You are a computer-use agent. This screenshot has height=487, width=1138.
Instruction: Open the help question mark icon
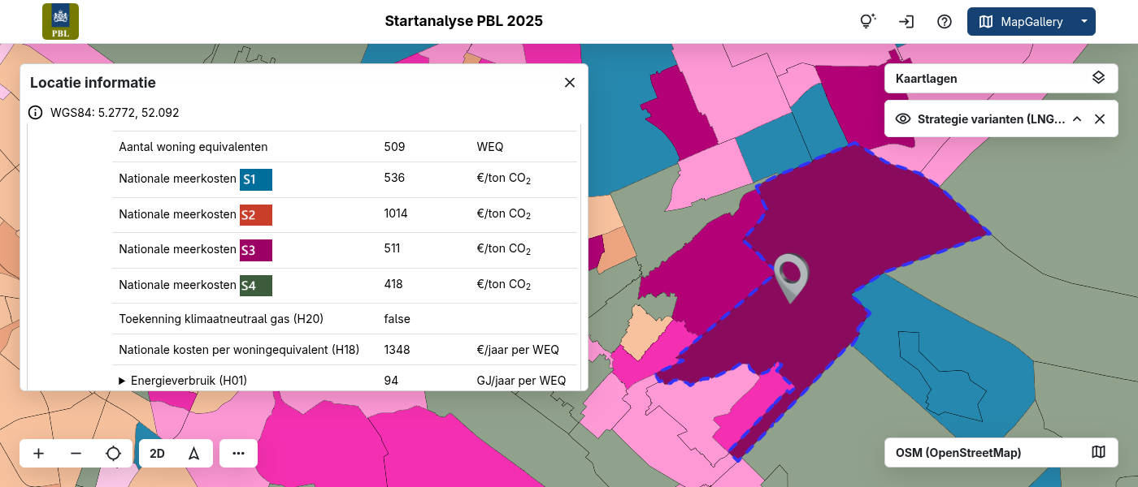point(945,22)
